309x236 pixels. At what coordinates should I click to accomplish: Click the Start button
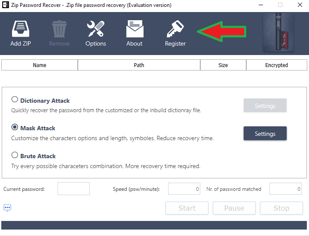point(187,208)
